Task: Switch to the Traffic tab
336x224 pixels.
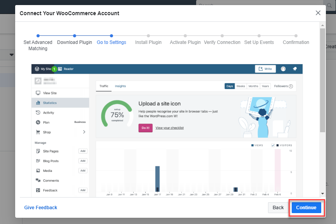Action: [104, 86]
